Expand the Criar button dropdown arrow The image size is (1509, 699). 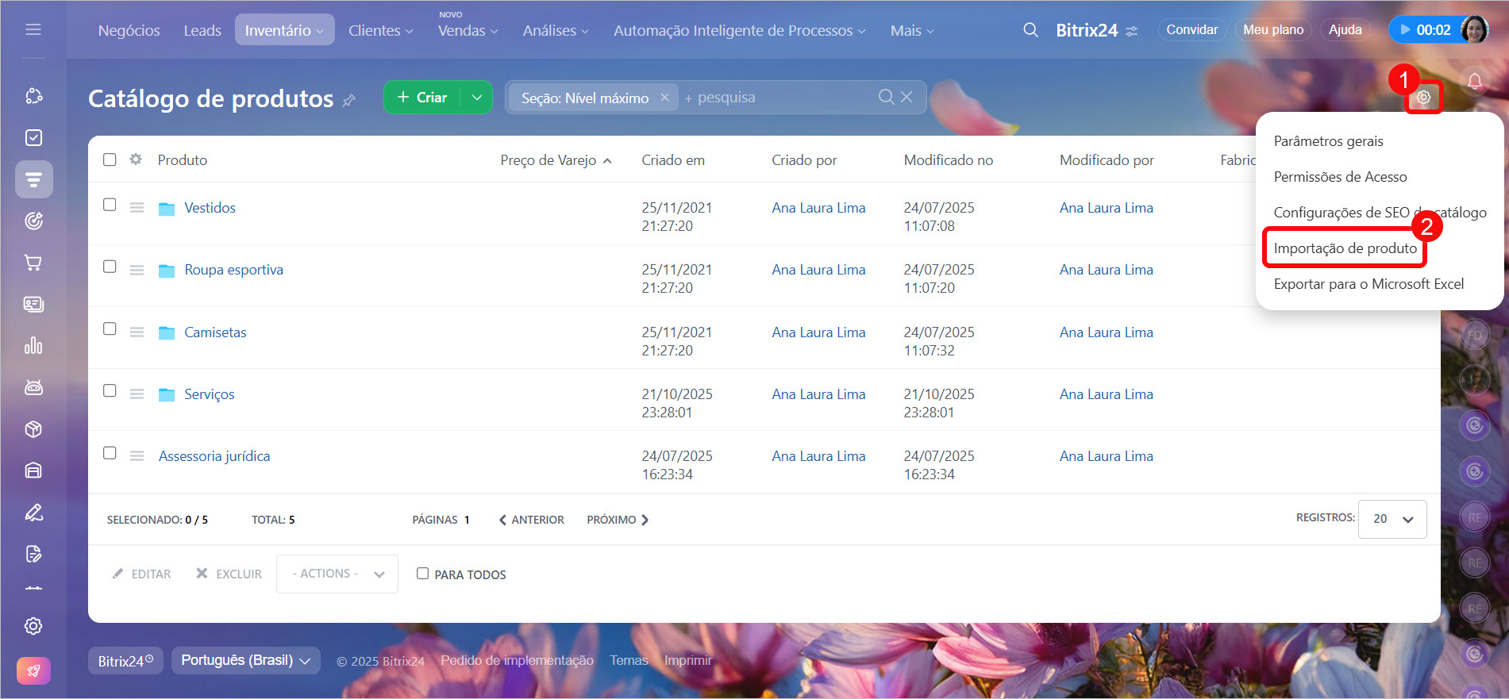point(476,98)
